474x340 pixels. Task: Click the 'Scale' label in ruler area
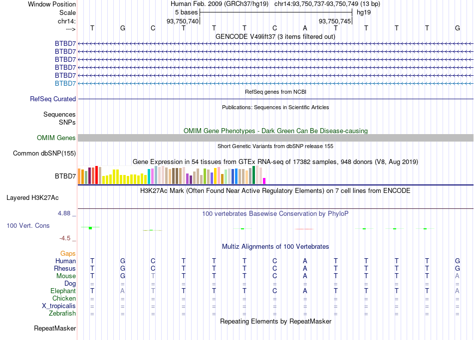pos(67,12)
